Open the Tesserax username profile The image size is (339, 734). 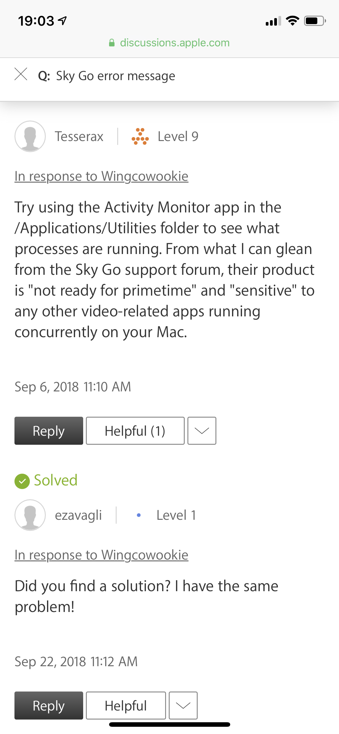click(x=79, y=136)
